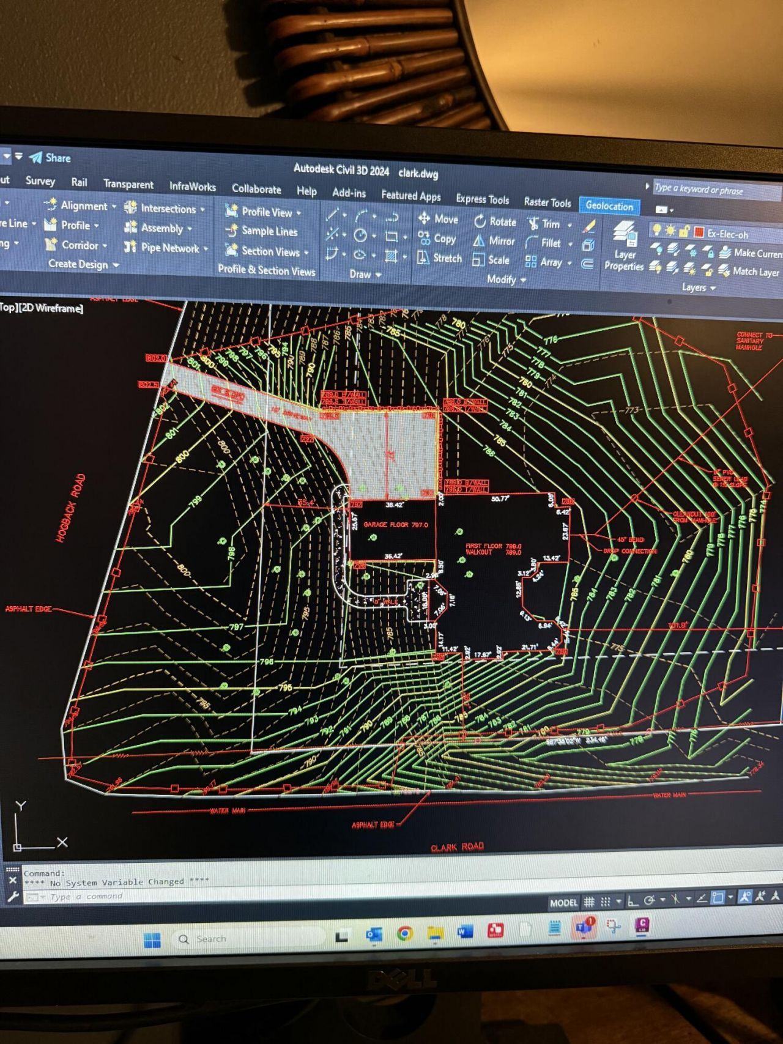Click the Sample Lines tool
The height and width of the screenshot is (1044, 783).
262,231
